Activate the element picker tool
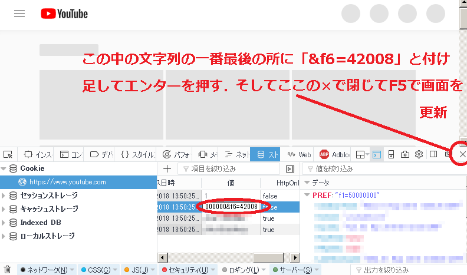 tap(8, 155)
